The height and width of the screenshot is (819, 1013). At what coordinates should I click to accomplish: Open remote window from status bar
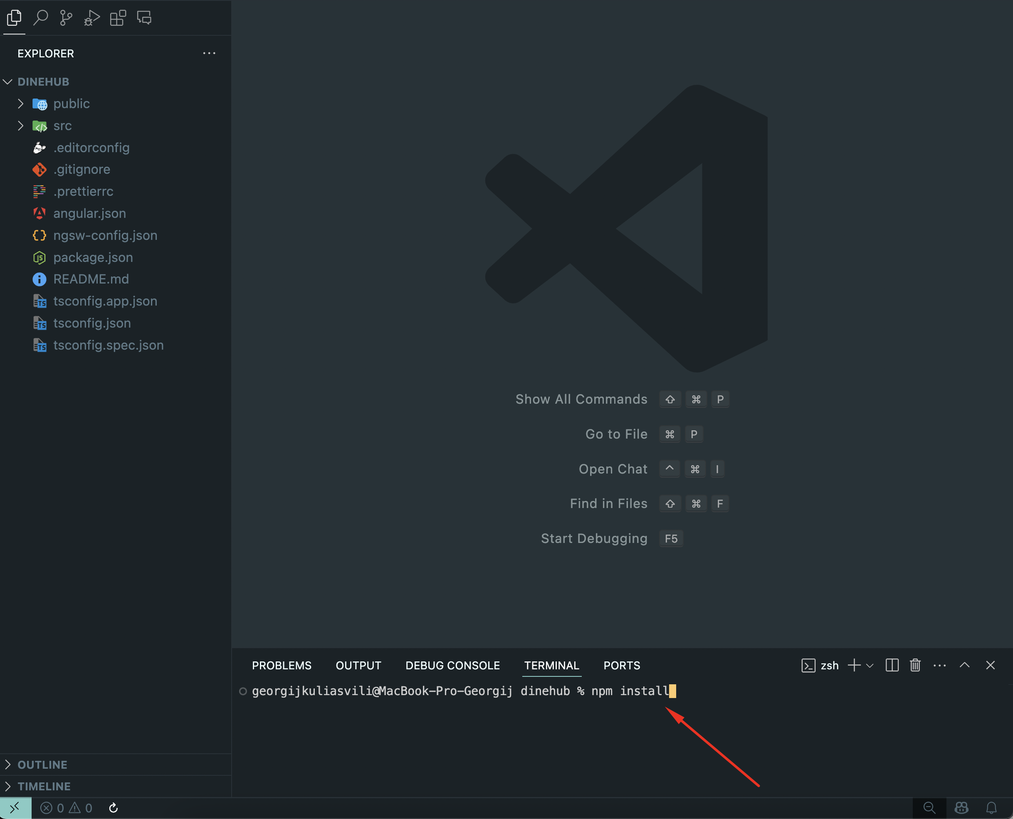pyautogui.click(x=15, y=808)
